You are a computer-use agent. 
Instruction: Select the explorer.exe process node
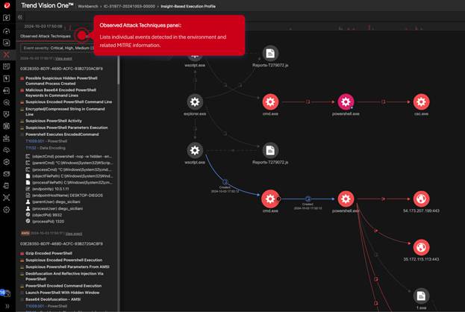click(x=195, y=102)
